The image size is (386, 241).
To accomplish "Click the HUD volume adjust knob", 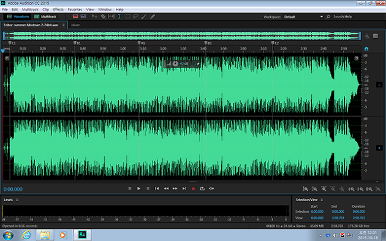I will (175, 64).
